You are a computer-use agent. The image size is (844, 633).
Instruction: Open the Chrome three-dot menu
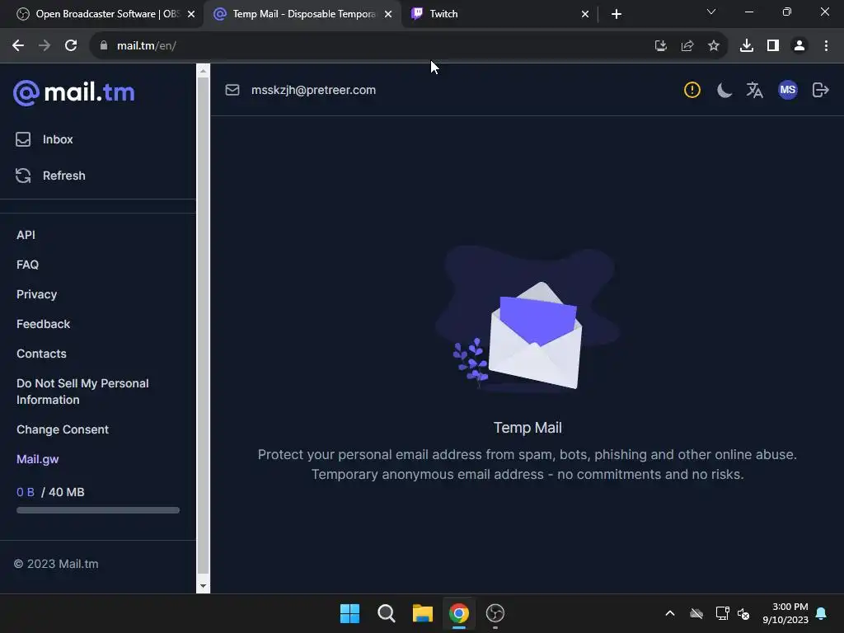[826, 46]
